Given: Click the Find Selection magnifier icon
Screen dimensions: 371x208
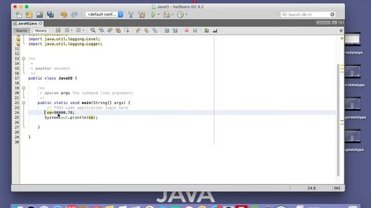Looking at the screenshot, I should 93,31.
